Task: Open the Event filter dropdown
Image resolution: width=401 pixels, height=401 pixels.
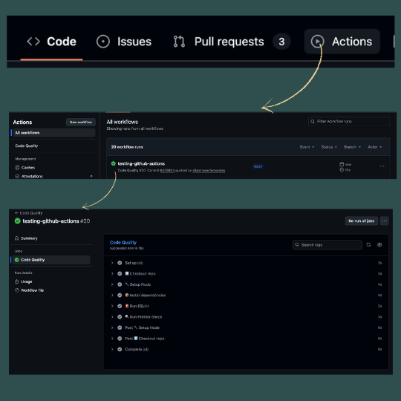Action: tap(307, 147)
